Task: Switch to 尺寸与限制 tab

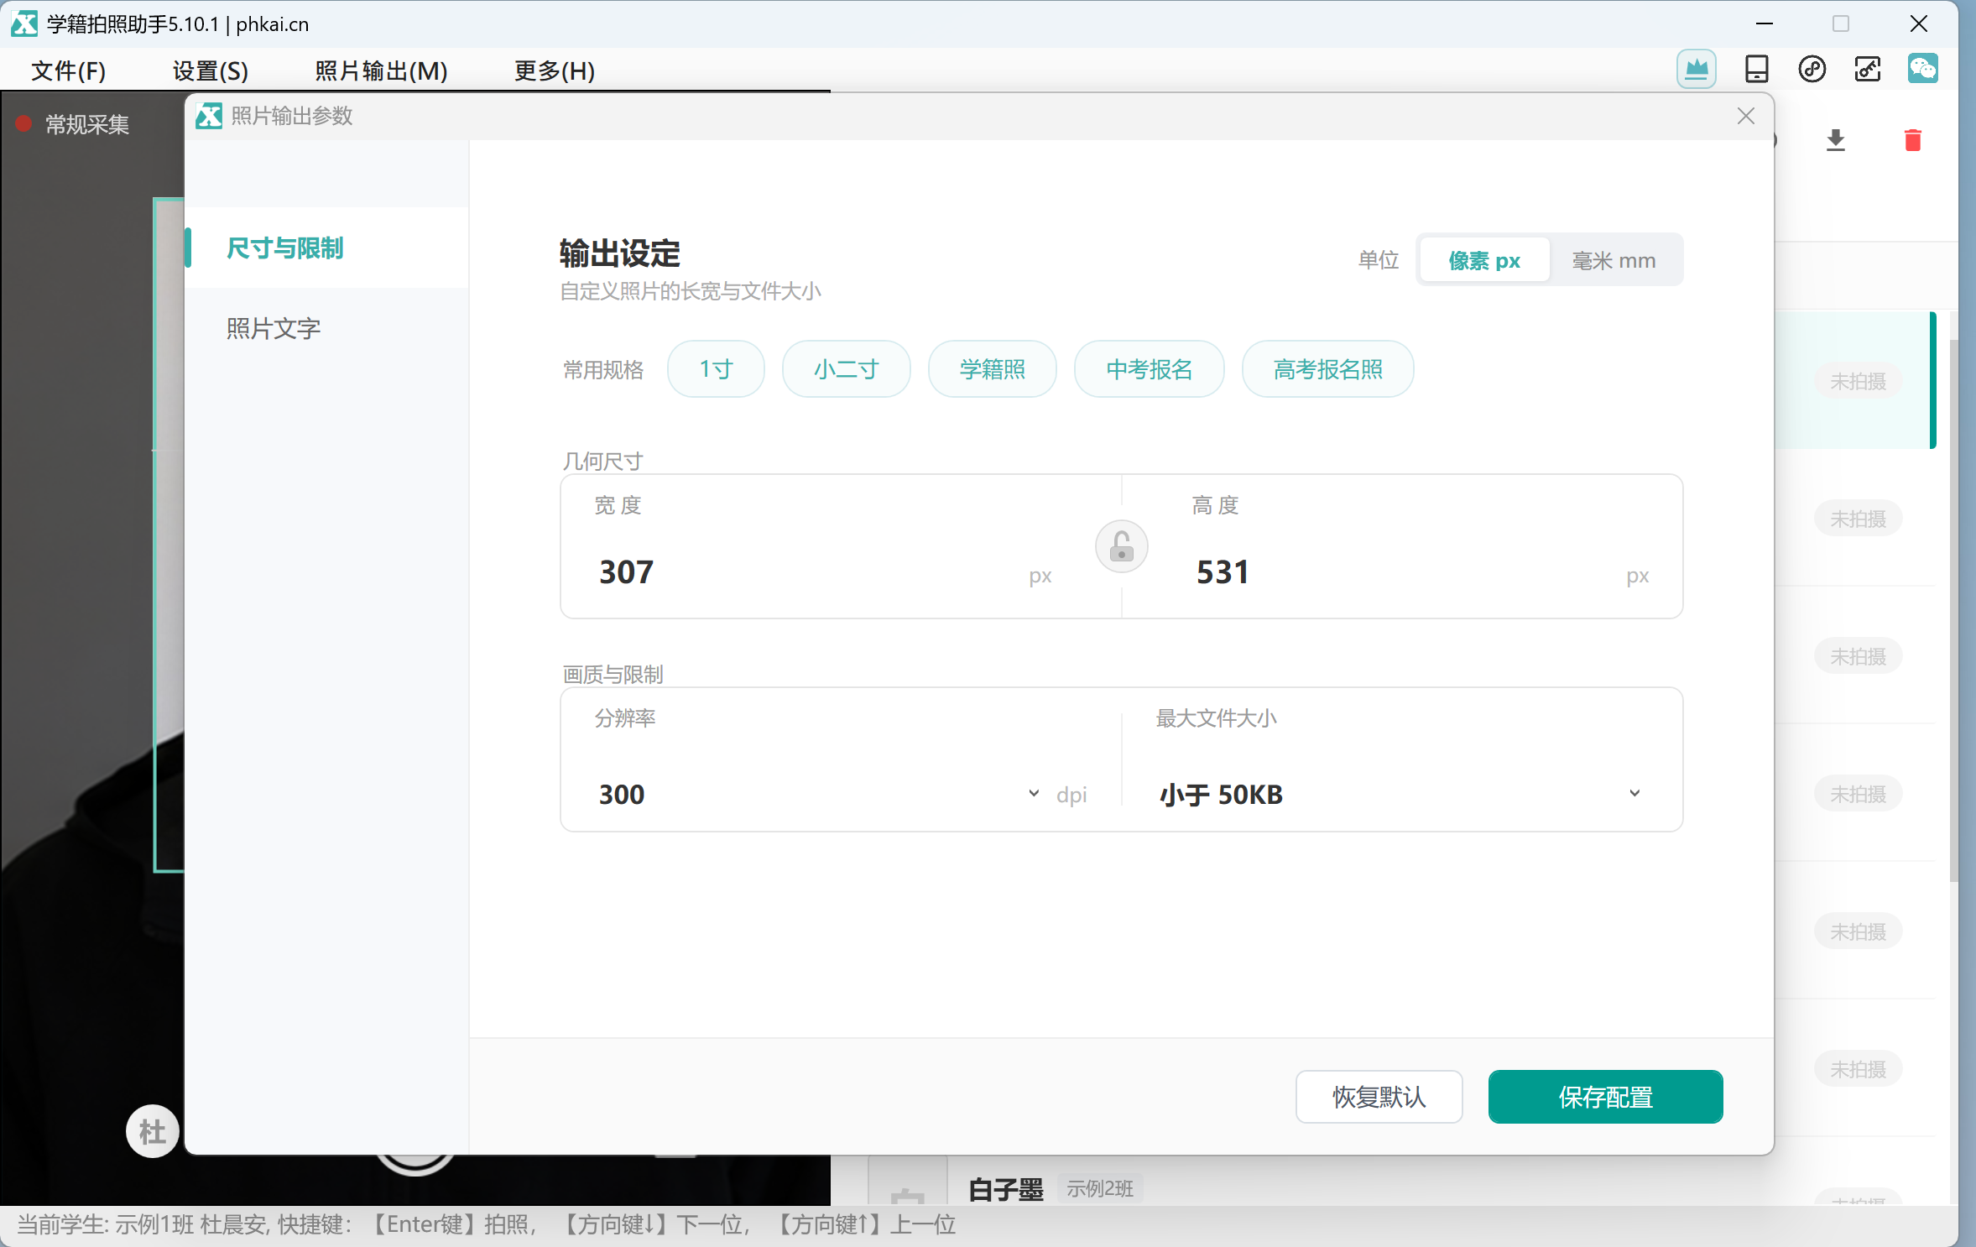Action: tap(327, 248)
